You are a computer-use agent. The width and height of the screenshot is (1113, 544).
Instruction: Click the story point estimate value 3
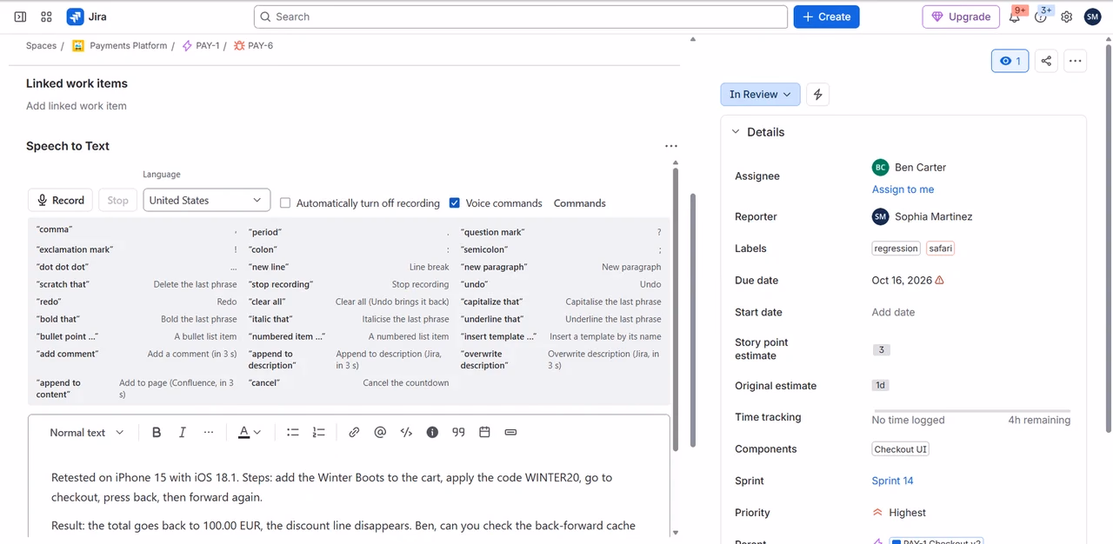pos(881,350)
